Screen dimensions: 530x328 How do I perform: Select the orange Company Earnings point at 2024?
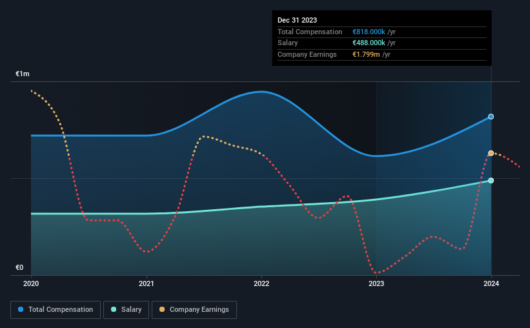(491, 153)
